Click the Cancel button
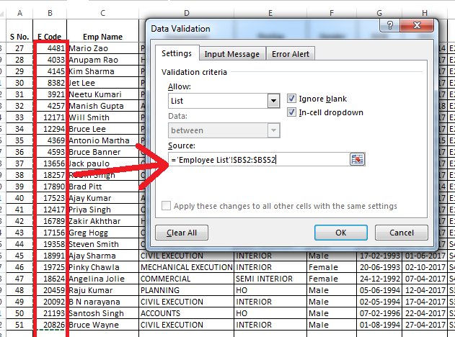This screenshot has width=455, height=337. pos(402,233)
